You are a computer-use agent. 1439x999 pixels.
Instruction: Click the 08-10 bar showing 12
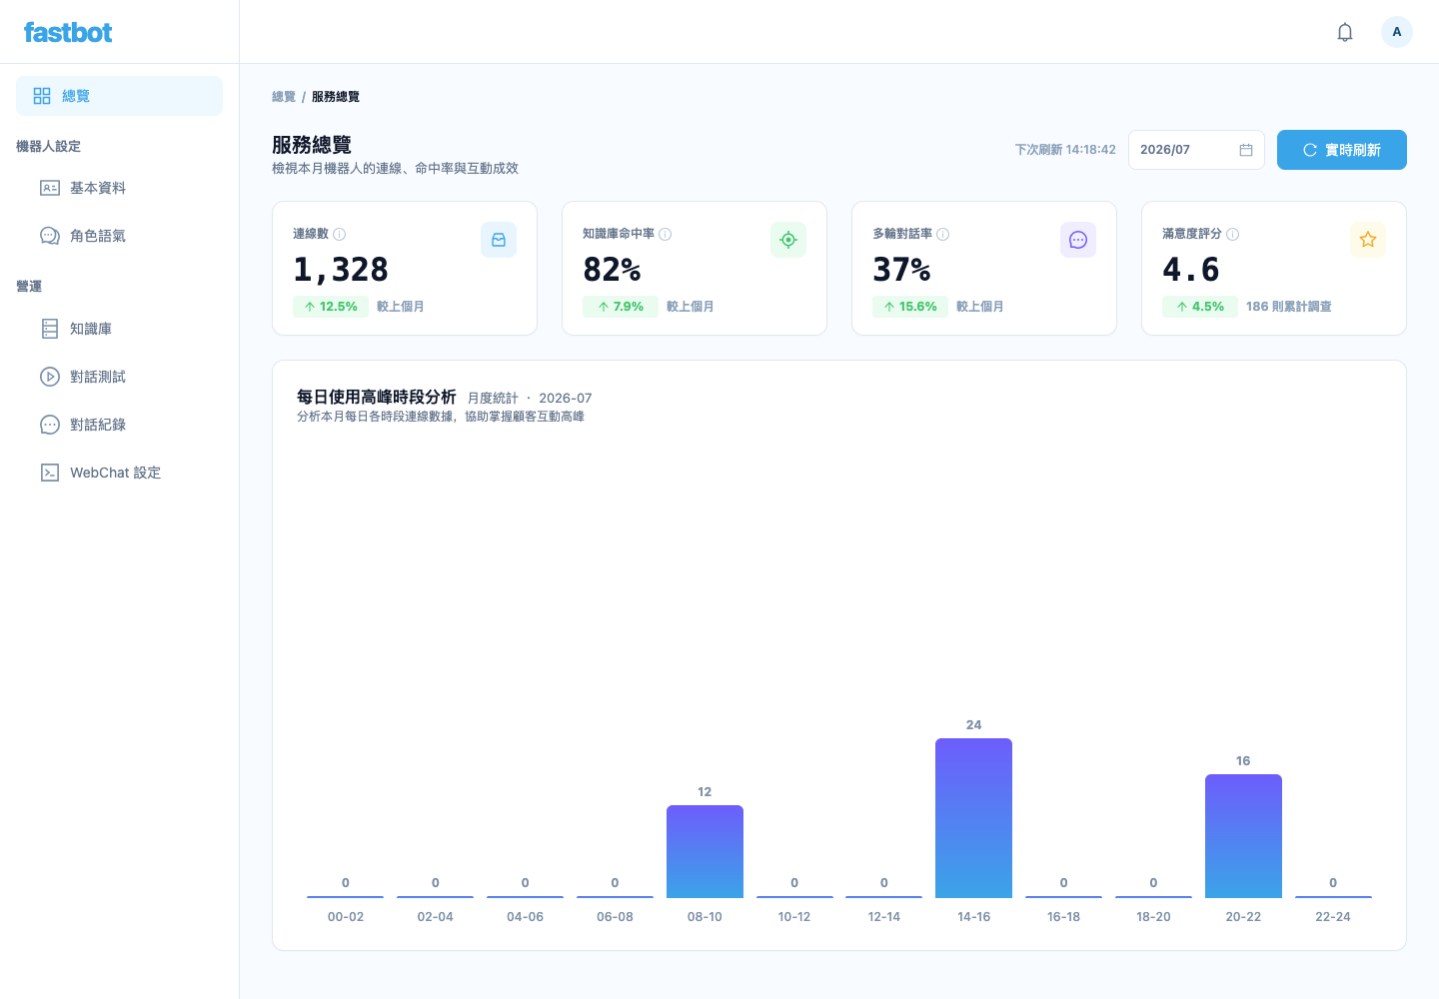(x=705, y=851)
